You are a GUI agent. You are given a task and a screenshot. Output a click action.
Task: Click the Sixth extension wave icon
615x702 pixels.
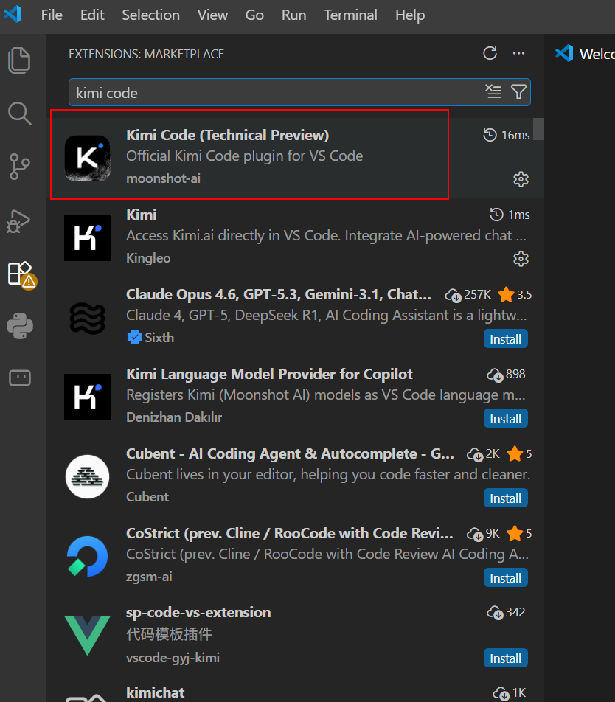(x=87, y=318)
